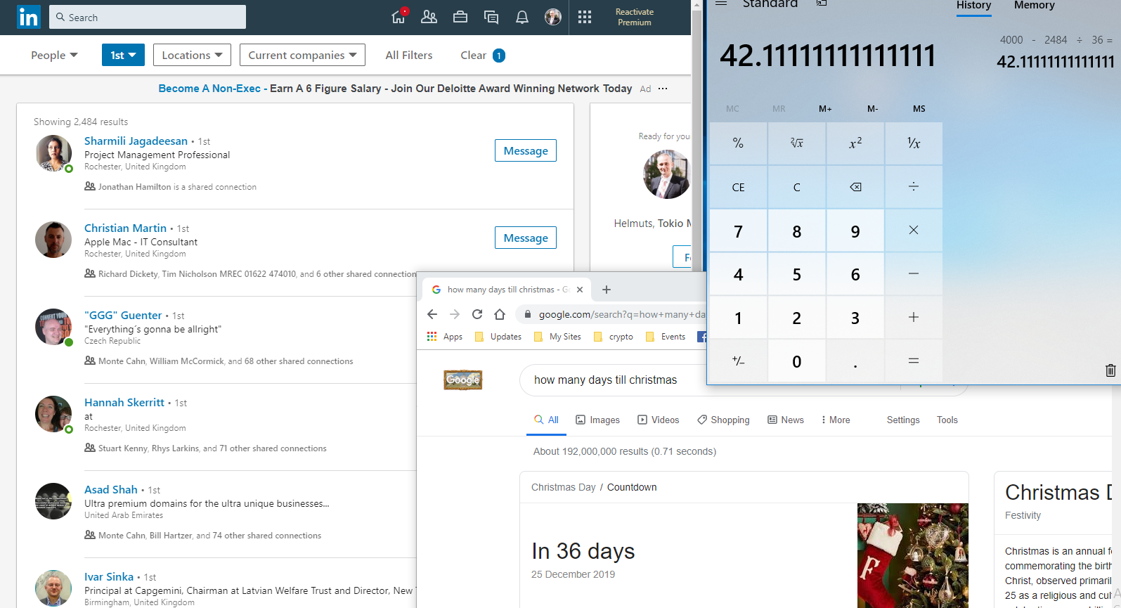
Task: Open Hannah Skerritt's profile photo
Action: tap(53, 414)
